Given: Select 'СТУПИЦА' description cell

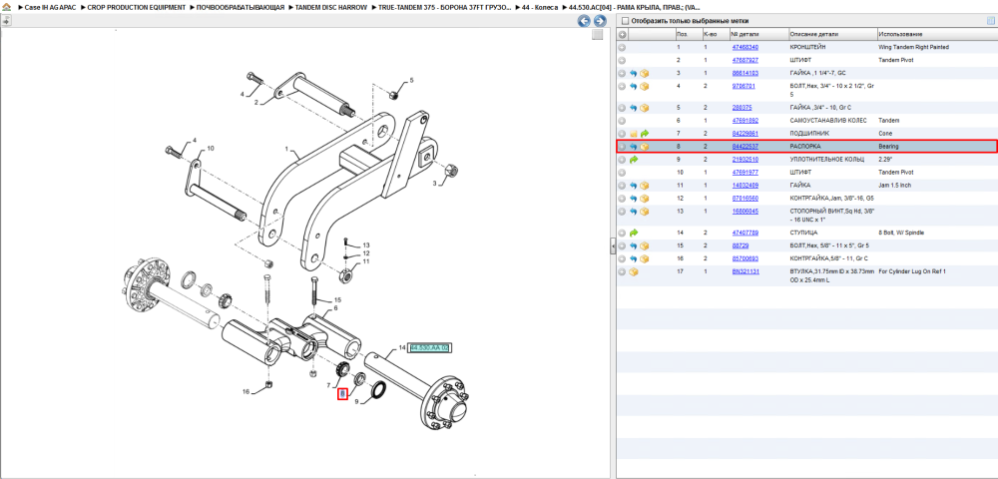Looking at the screenshot, I should (803, 233).
